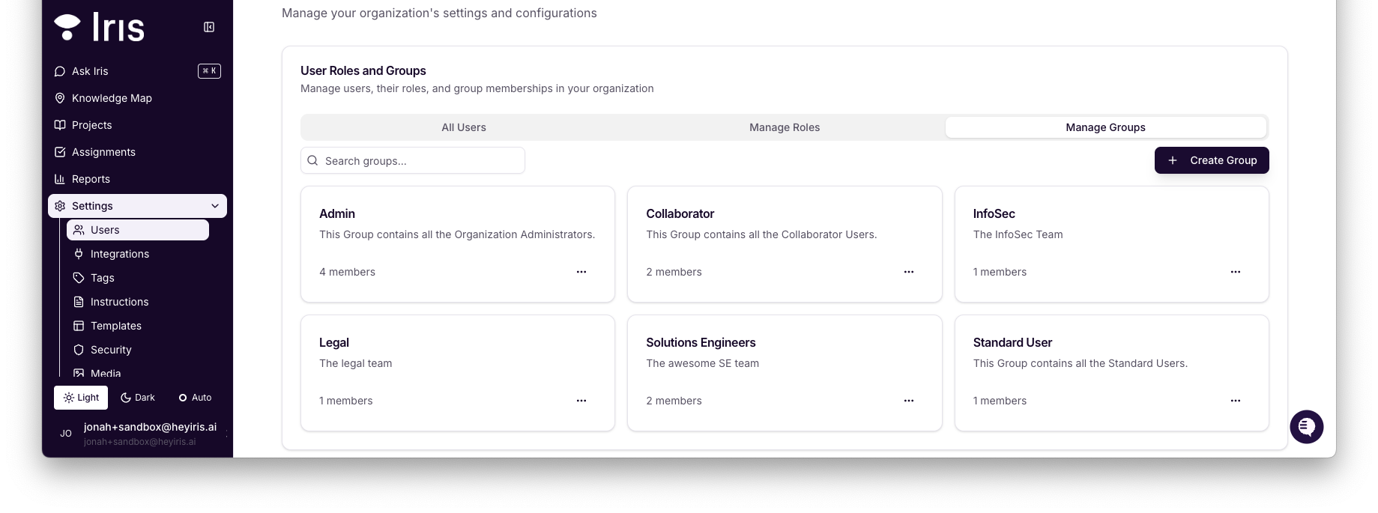Open options menu for Admin group
Screen dimensions: 1378x513
(581, 272)
